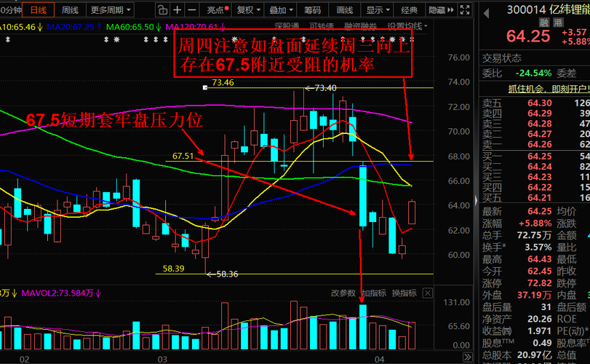Click 深股通 tag
Viewport: 590px width, 364px height.
pos(287,26)
